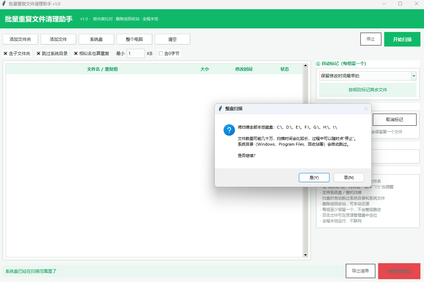Screen dimensions: 424x282
Task: Click the 否(N) button in the dialog
Action: click(349, 178)
